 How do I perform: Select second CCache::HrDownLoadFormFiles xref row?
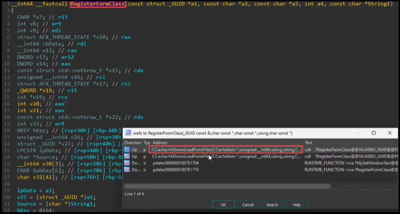pyautogui.click(x=226, y=157)
